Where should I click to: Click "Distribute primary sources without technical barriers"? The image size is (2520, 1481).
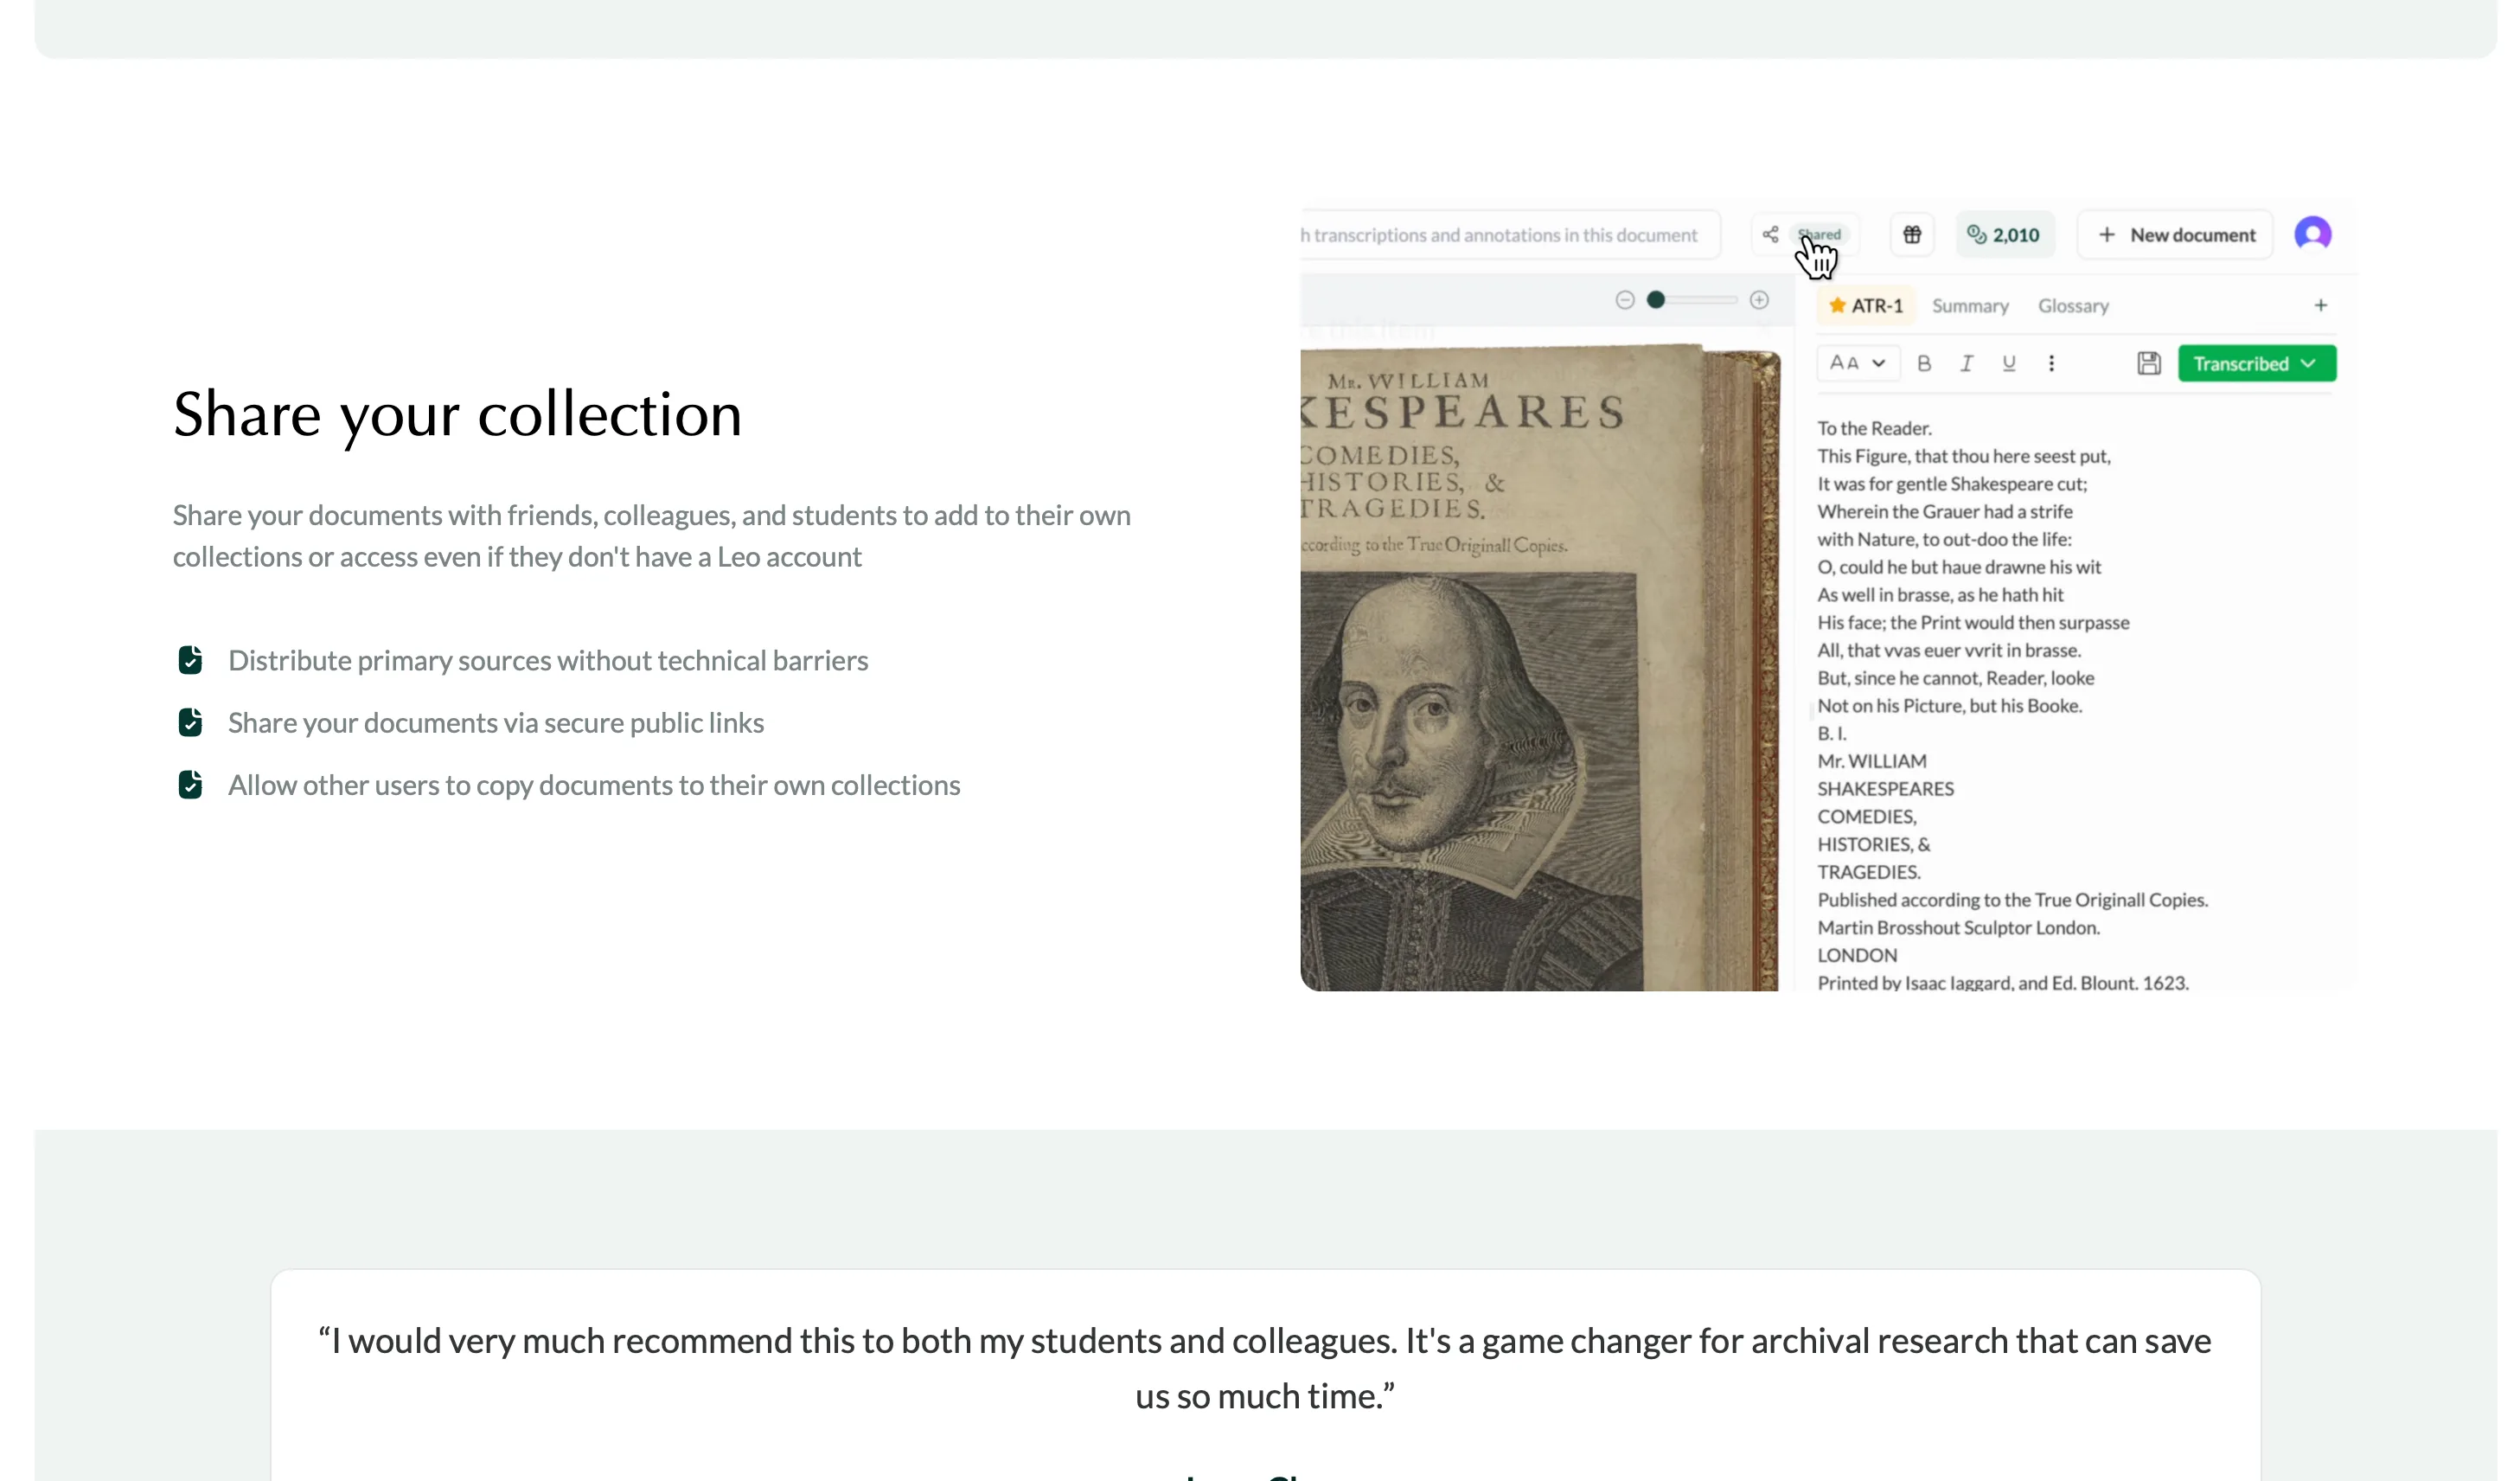tap(548, 661)
